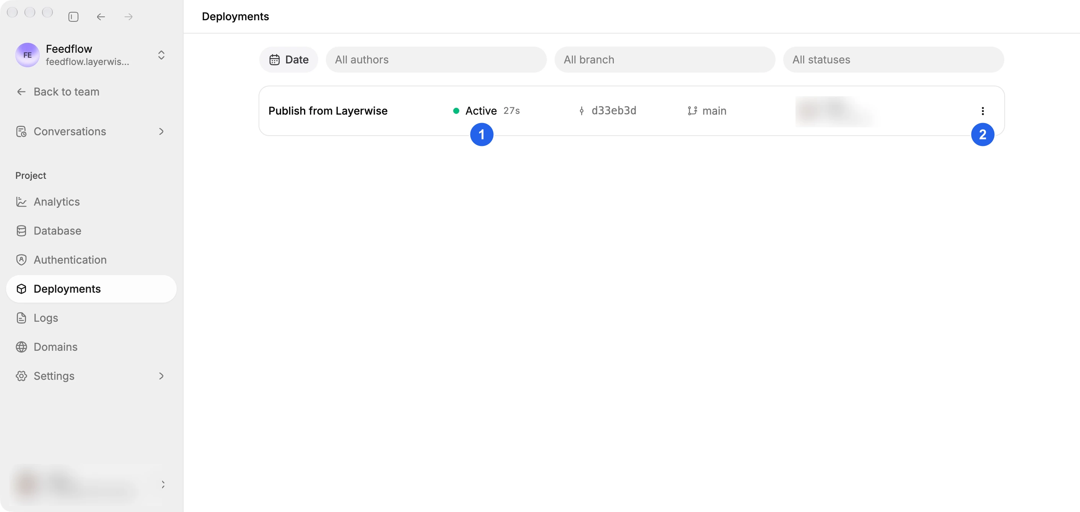The height and width of the screenshot is (512, 1080).
Task: Open Analytics in the sidebar
Action: click(x=91, y=201)
